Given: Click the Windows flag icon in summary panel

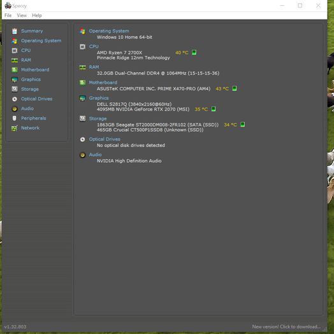Looking at the screenshot, I should 83,31.
